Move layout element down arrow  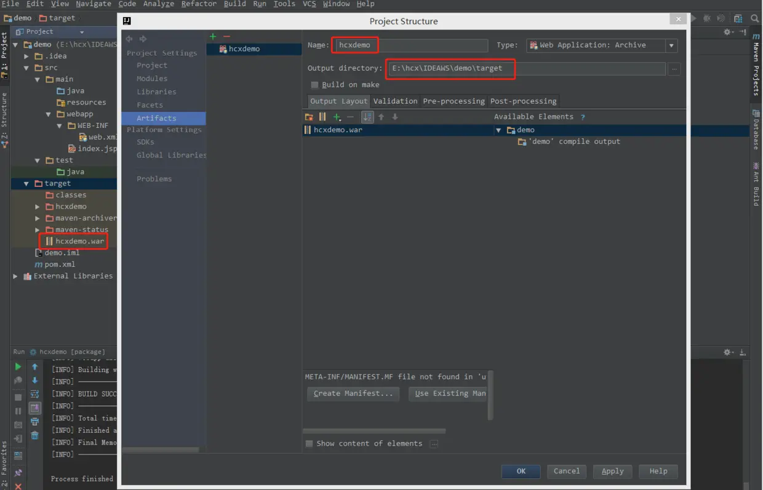click(x=395, y=117)
